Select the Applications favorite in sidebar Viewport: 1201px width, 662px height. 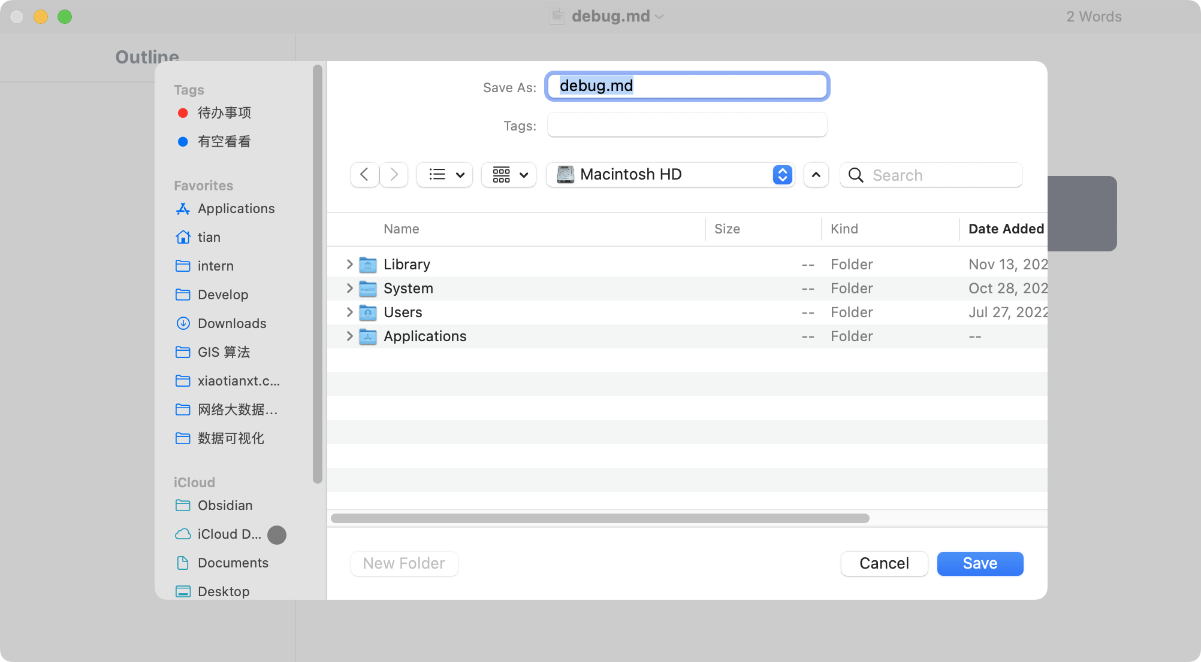[x=236, y=208]
